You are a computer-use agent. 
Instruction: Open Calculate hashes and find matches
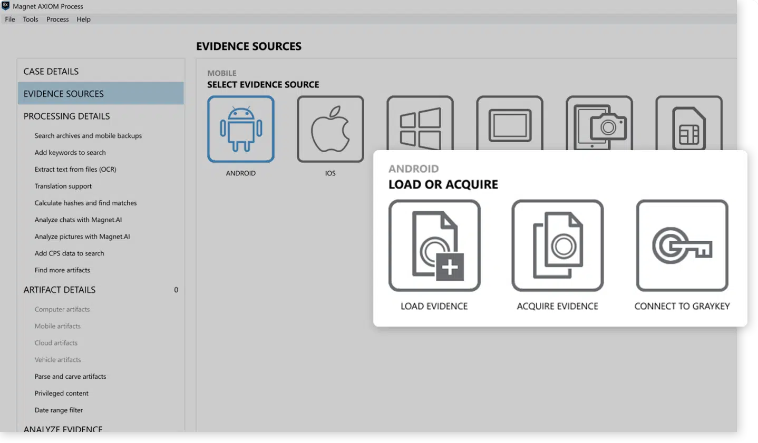85,203
